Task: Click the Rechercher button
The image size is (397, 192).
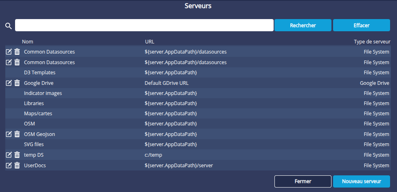Action: coord(303,25)
